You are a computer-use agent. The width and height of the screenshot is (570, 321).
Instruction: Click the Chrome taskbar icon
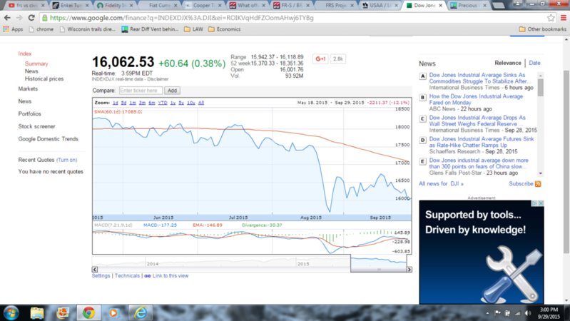(88, 312)
